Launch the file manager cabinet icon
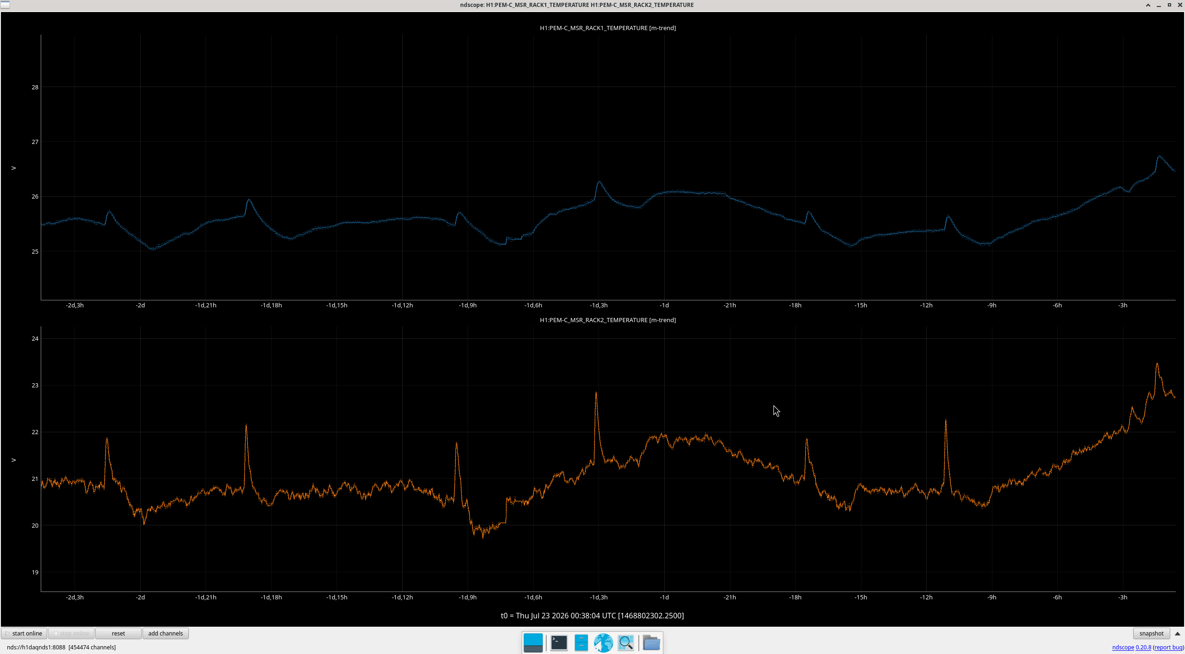Image resolution: width=1185 pixels, height=654 pixels. (581, 642)
